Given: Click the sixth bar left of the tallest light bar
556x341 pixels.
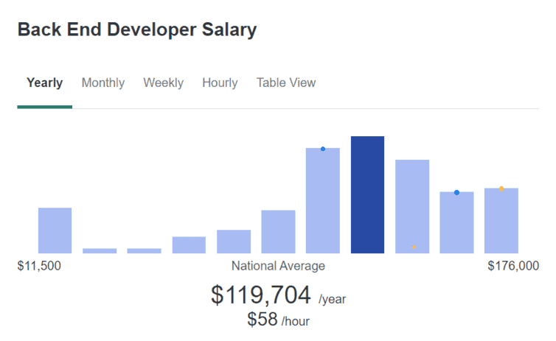Looking at the screenshot, I should coord(278,232).
